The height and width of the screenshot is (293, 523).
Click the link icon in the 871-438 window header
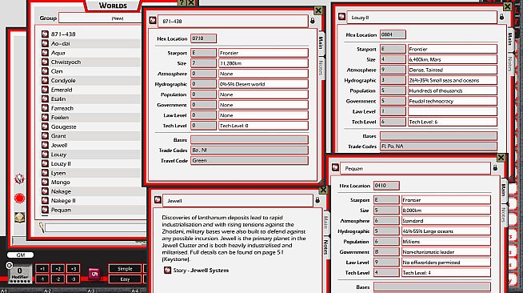(x=153, y=21)
